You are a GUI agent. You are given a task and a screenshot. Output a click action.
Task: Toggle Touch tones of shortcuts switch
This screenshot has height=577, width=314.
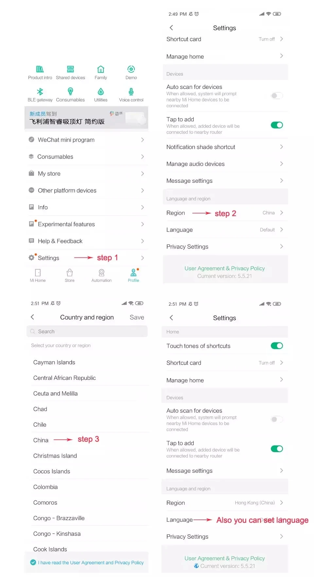(x=277, y=346)
